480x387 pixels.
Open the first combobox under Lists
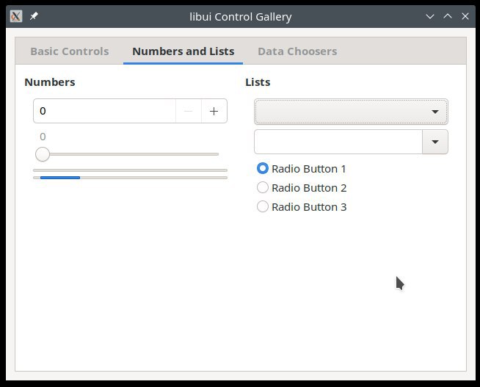click(x=351, y=112)
